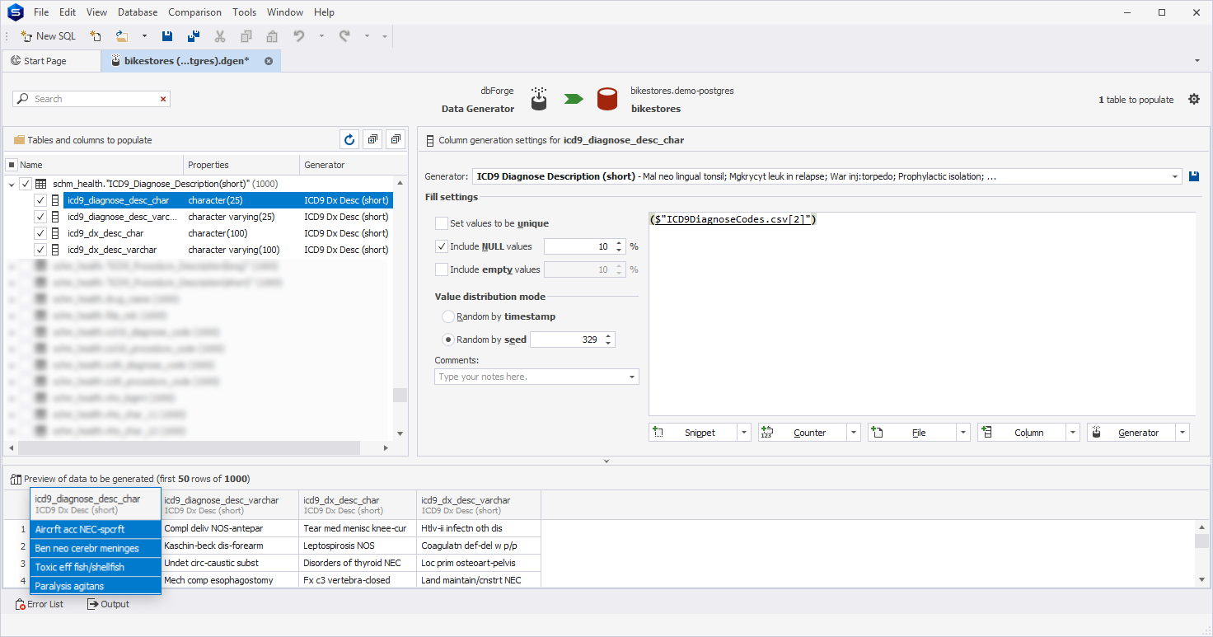
Task: Select the icd9_dx_desc_varchar row in tree
Action: tap(227, 250)
